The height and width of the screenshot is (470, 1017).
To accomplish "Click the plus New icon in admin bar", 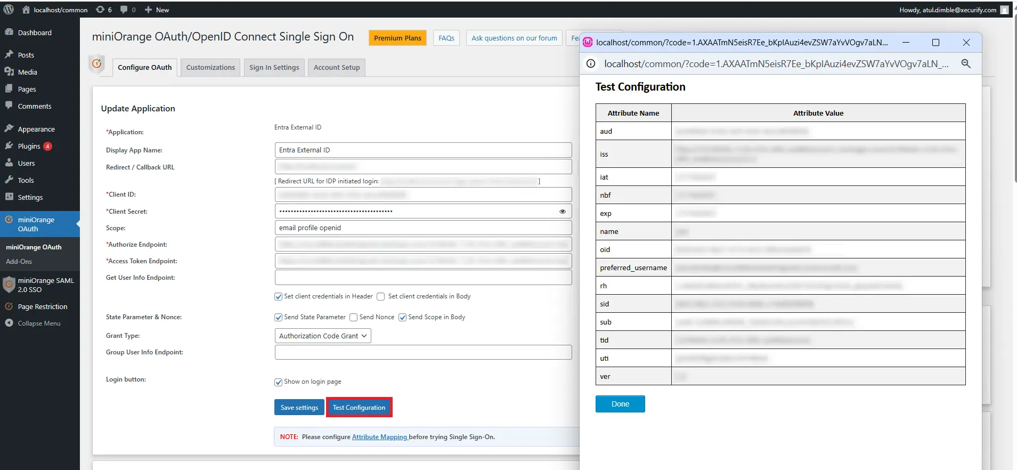I will click(149, 10).
